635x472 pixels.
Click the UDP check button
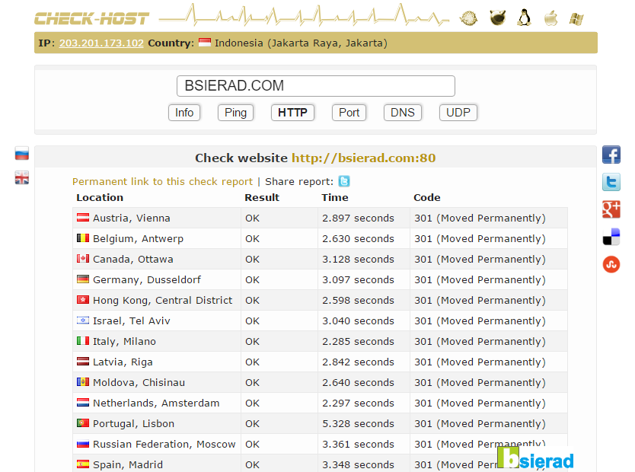point(458,113)
